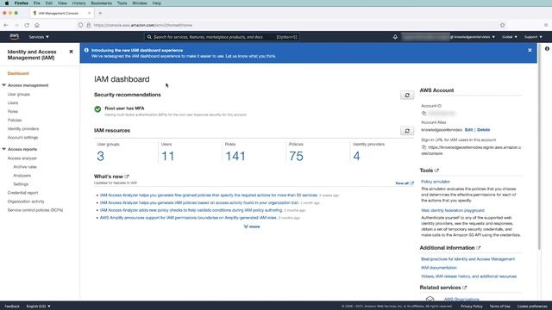Viewport: 552px width, 310px height.
Task: Open the Additional information external link icon
Action: click(479, 248)
